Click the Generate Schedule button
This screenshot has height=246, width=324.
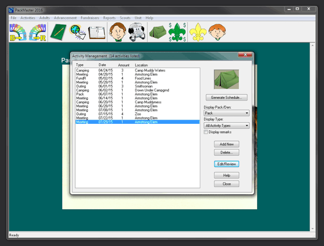226,97
